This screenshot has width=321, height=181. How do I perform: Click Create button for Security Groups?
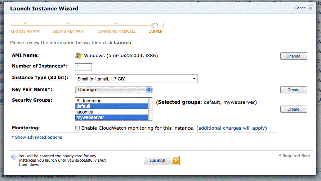(x=293, y=109)
